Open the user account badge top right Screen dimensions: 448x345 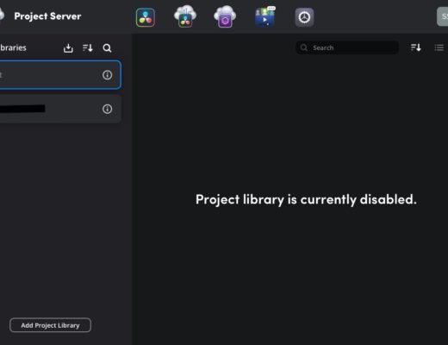pyautogui.click(x=443, y=16)
